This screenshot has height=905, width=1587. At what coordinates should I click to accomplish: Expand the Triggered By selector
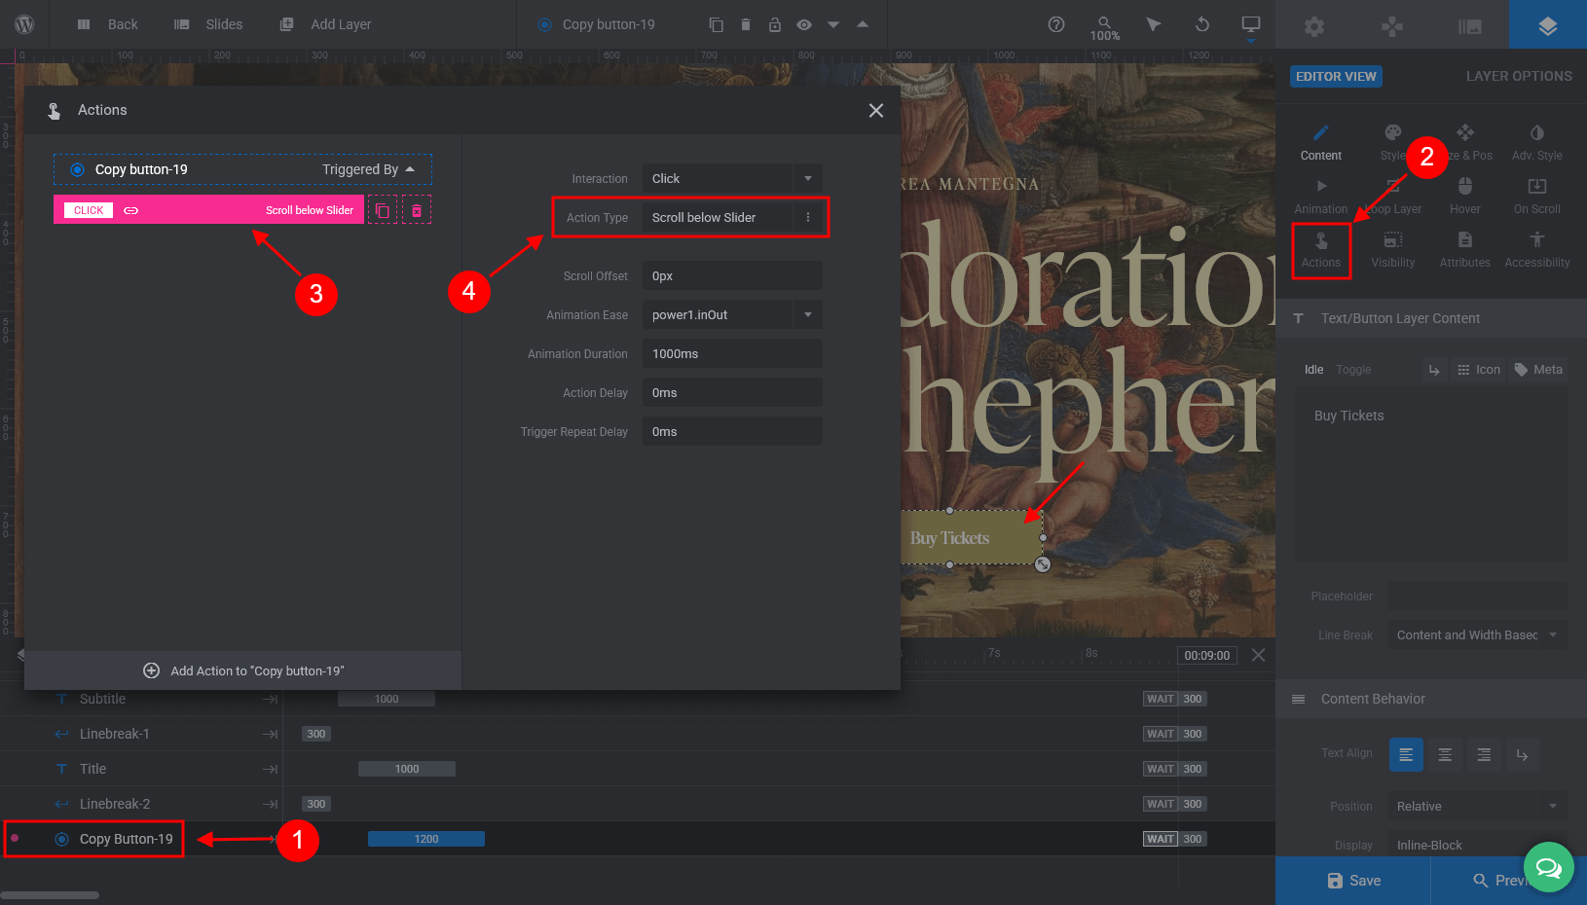(369, 169)
